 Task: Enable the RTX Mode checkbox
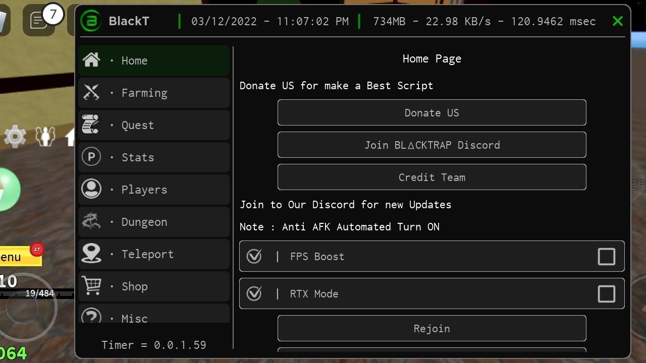pos(606,293)
